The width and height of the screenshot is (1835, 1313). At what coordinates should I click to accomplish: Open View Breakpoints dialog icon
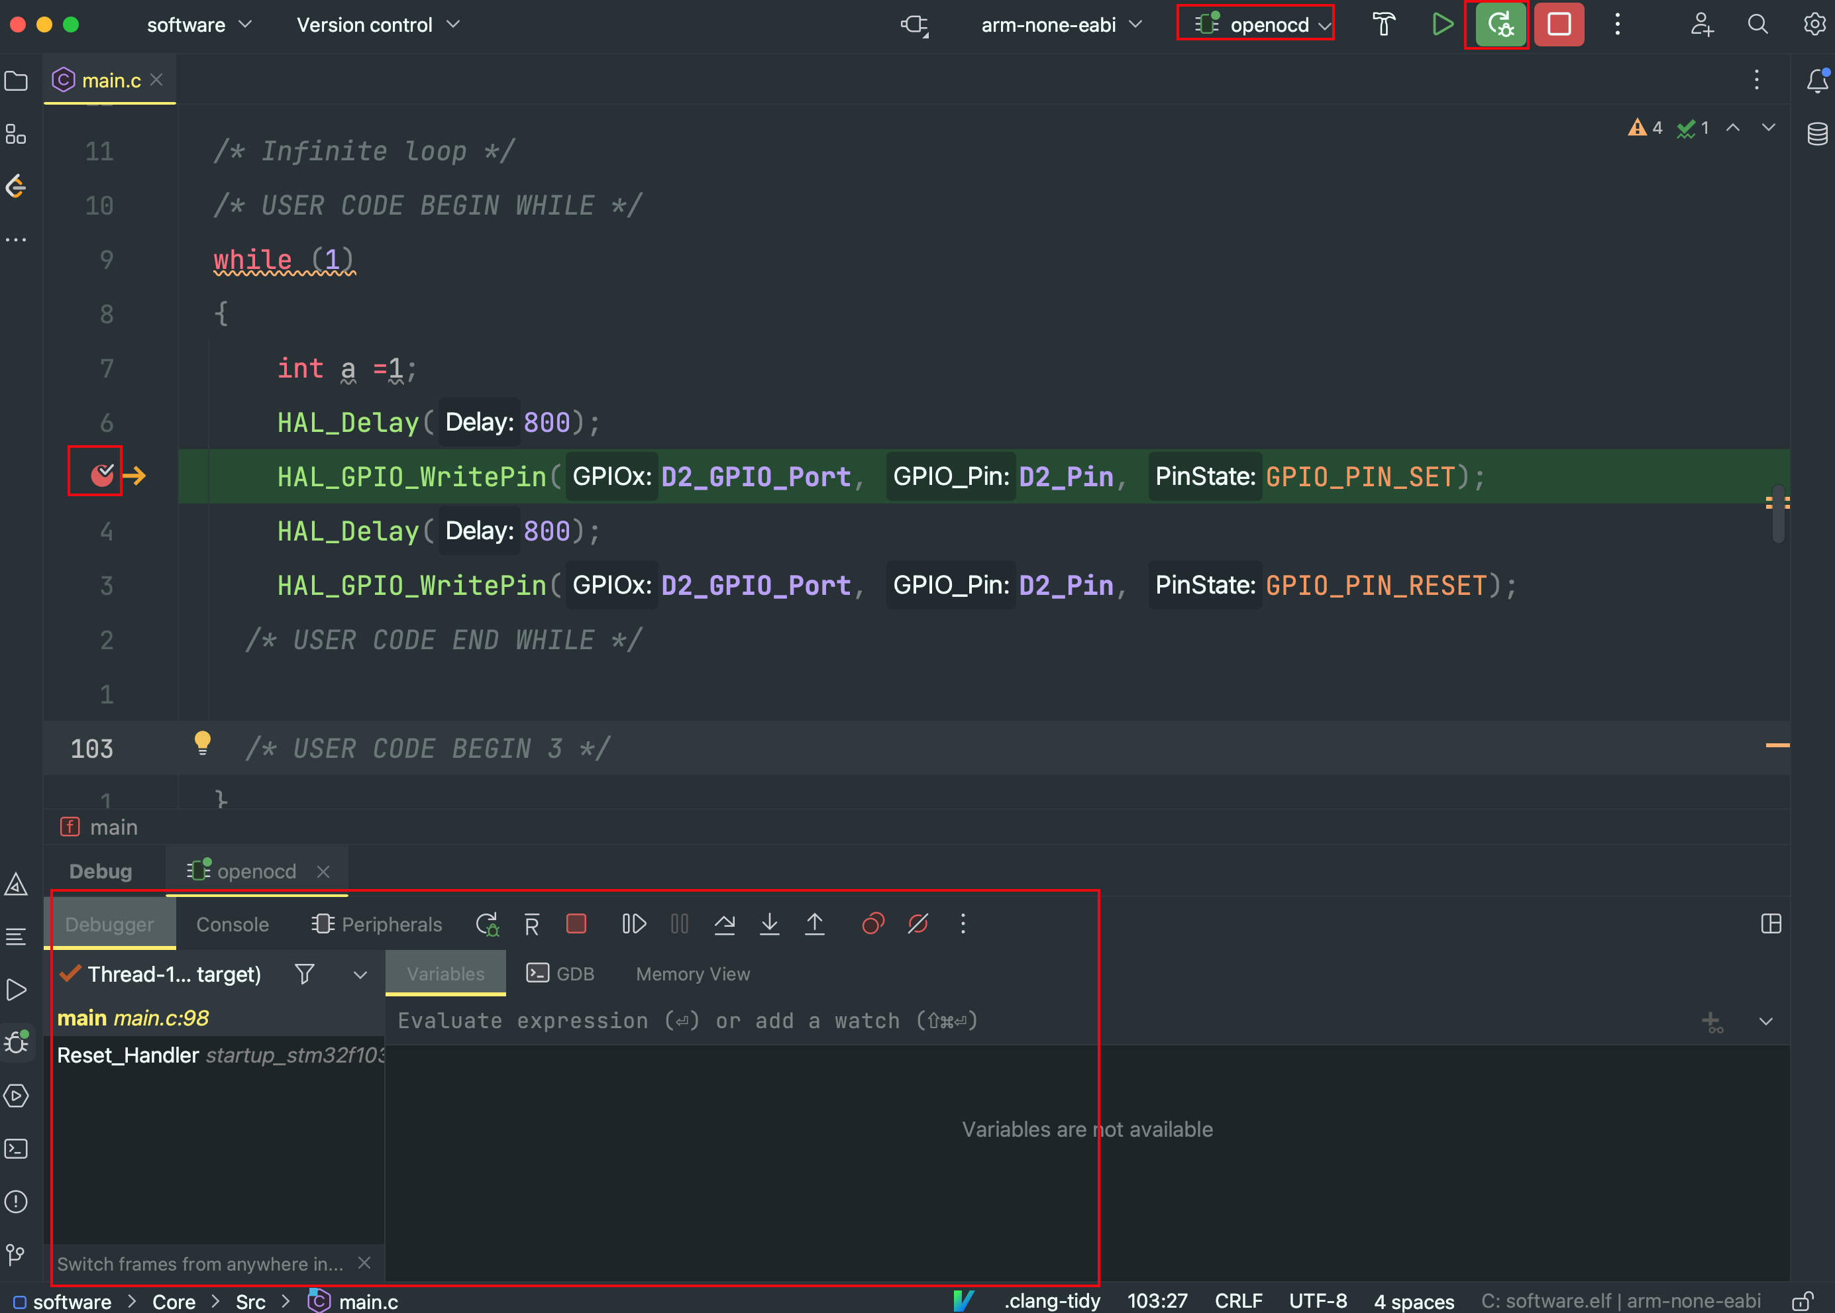[x=873, y=924]
